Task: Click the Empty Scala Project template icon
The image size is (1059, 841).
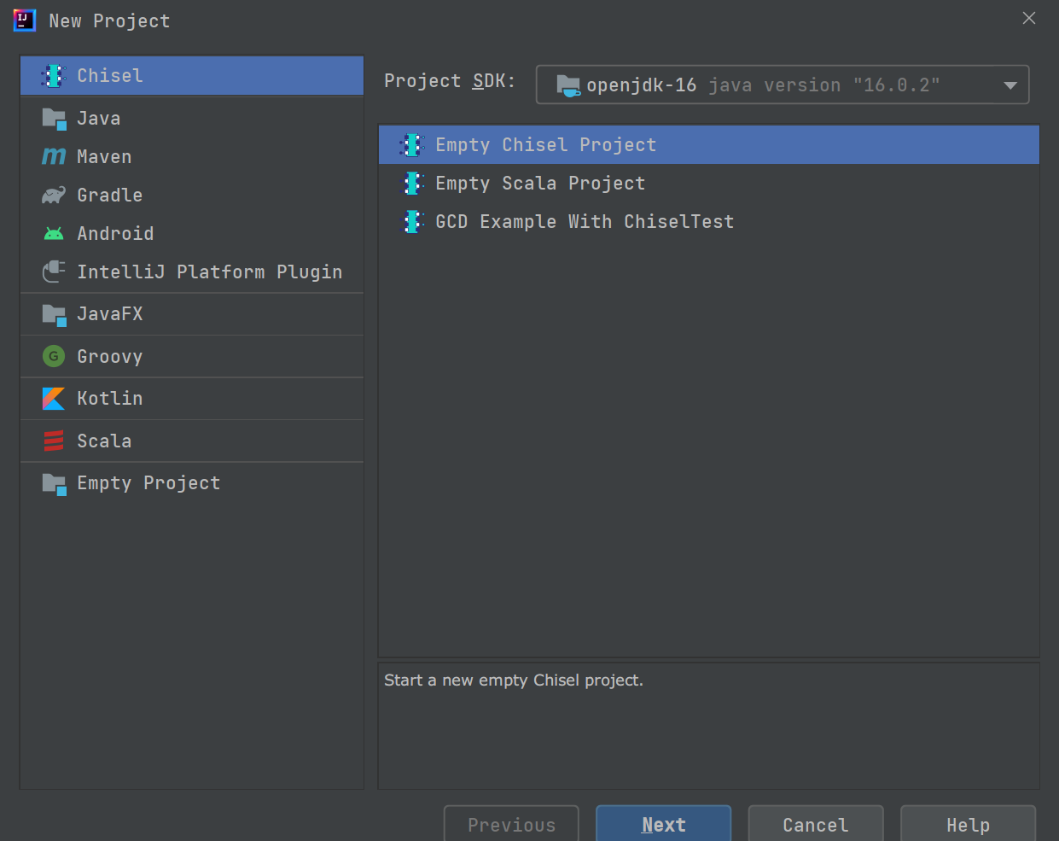Action: click(412, 184)
